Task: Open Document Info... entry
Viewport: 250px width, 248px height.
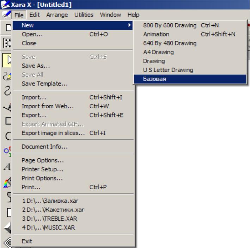Action: pyautogui.click(x=73, y=146)
